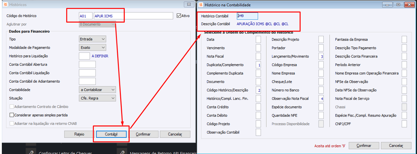Click the Lançamento/Movimento order box showing 3
Viewport: 417px width, 154px height.
(x=321, y=56)
